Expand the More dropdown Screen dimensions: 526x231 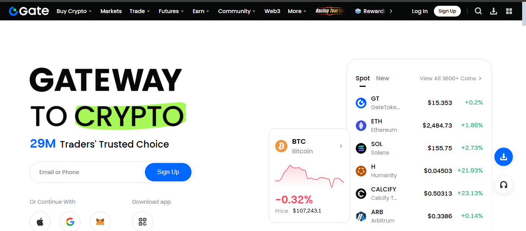click(294, 11)
